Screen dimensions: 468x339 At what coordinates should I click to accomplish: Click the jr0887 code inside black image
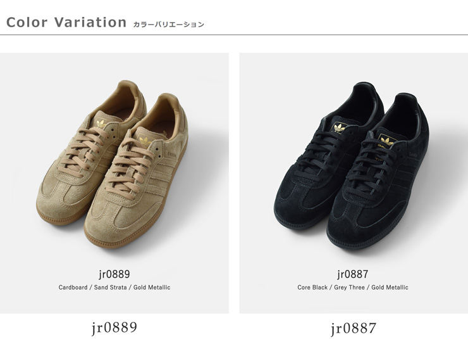pos(353,274)
